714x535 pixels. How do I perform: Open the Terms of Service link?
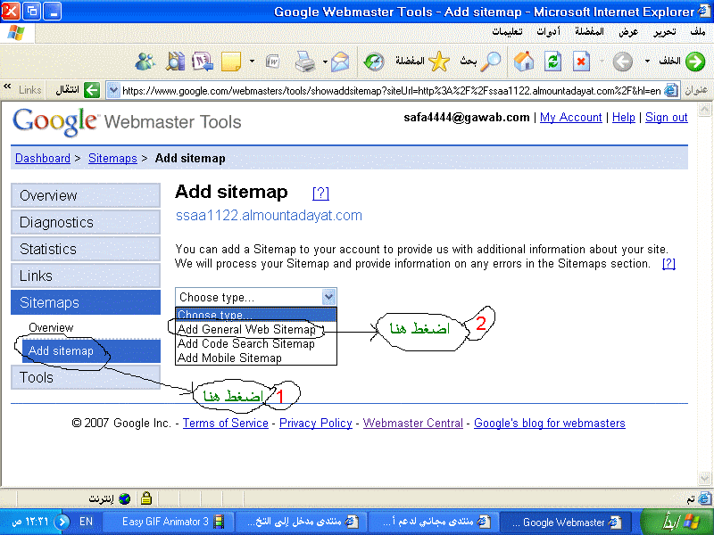pos(226,423)
